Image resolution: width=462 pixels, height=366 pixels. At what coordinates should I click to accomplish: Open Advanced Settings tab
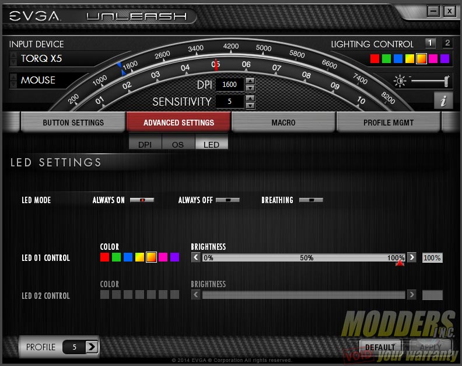coord(178,123)
